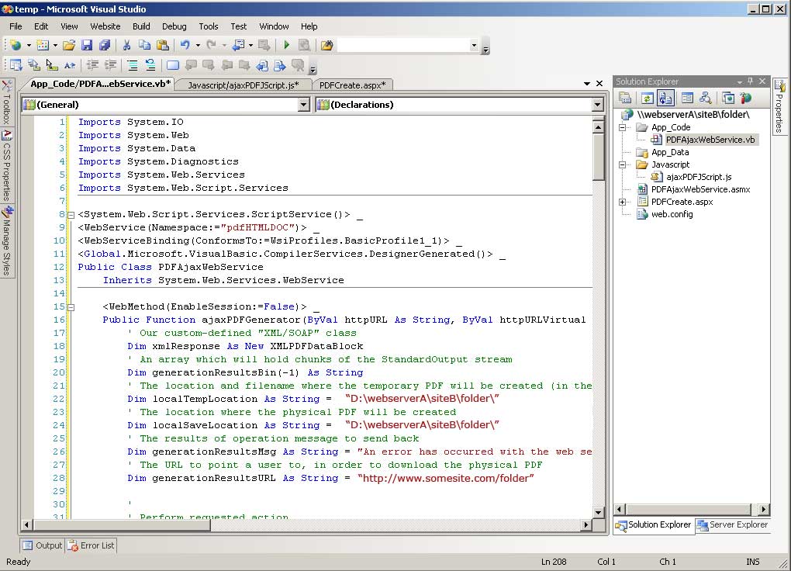Switch to the PDFCreate.aspx tab
The image size is (791, 571).
(352, 85)
